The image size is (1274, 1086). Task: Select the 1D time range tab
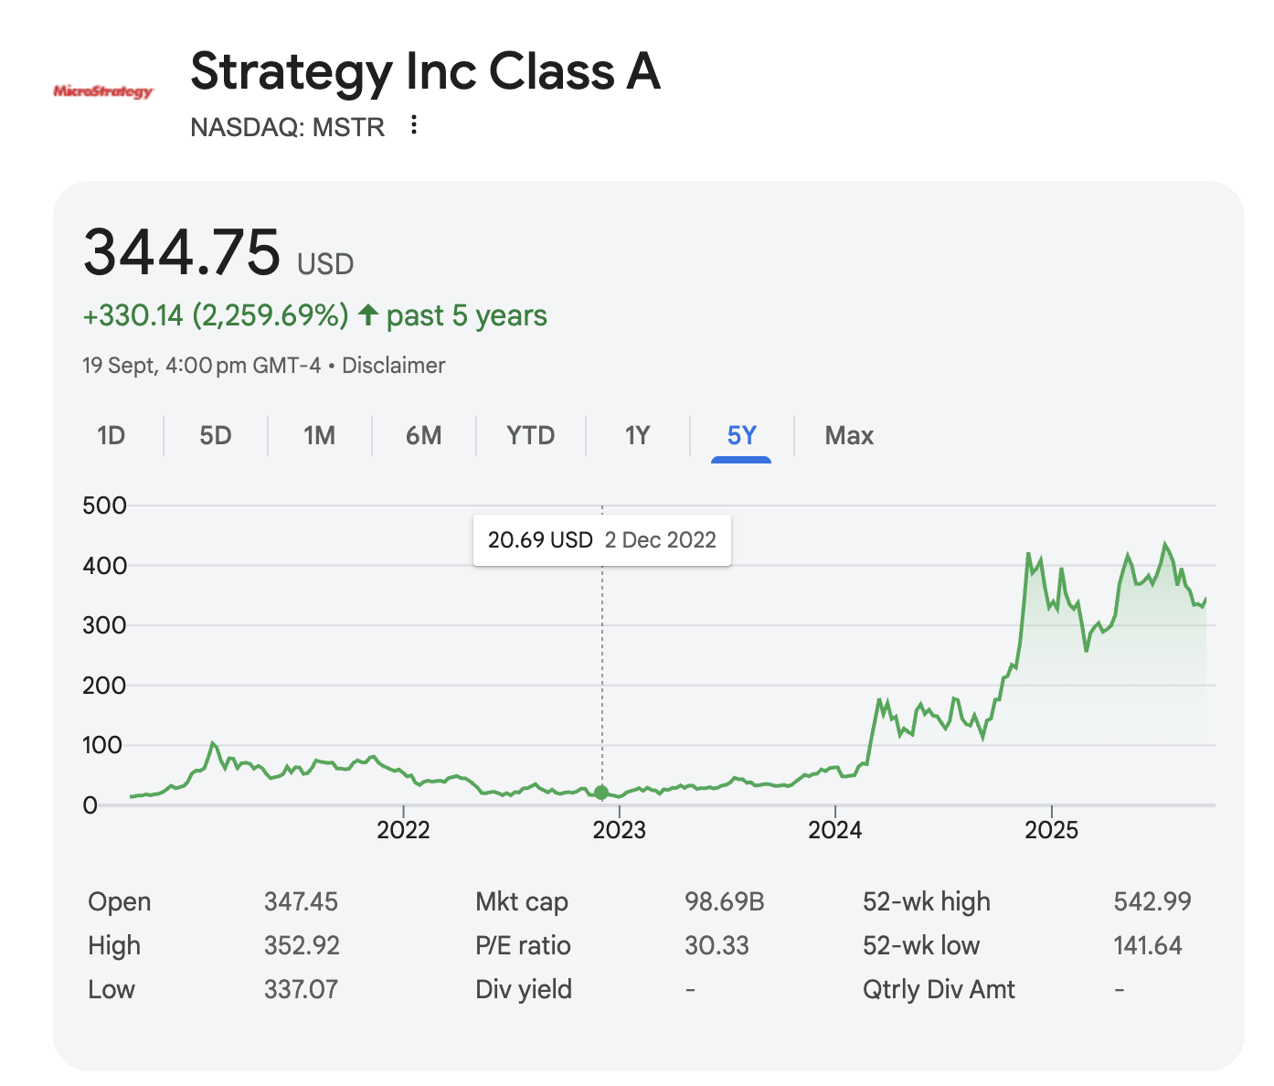[x=111, y=435]
